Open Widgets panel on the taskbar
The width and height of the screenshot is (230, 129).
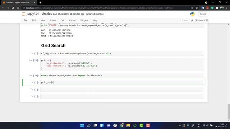102,125
